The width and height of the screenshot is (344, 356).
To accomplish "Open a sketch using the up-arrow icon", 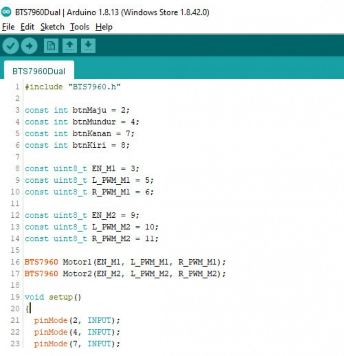I will [x=70, y=46].
